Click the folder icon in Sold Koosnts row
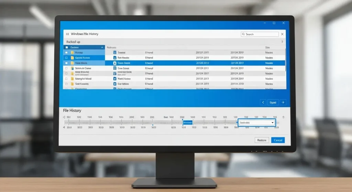Viewport: 352px width, 192px height. click(x=72, y=84)
